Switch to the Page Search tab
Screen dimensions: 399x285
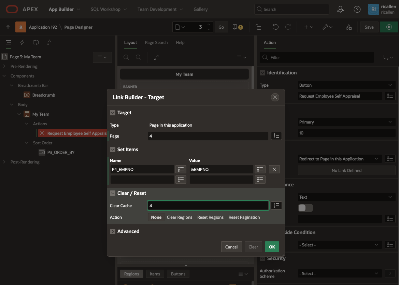pos(156,43)
